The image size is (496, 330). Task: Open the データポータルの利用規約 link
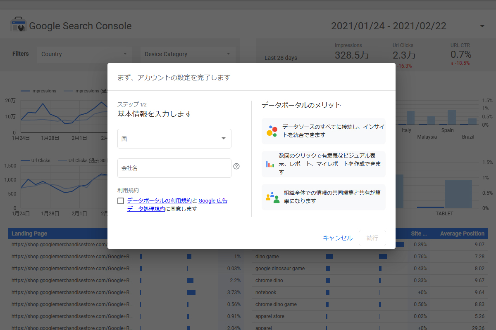coord(160,201)
